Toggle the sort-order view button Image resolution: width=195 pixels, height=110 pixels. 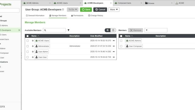point(108,30)
